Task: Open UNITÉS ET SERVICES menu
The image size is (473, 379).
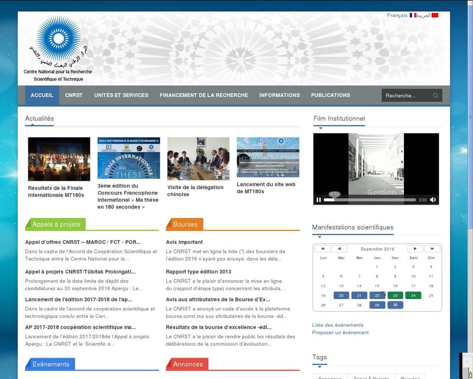Action: [x=121, y=95]
